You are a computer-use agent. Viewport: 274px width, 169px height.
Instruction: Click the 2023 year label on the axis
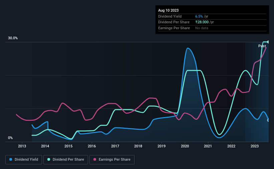[x=255, y=146]
